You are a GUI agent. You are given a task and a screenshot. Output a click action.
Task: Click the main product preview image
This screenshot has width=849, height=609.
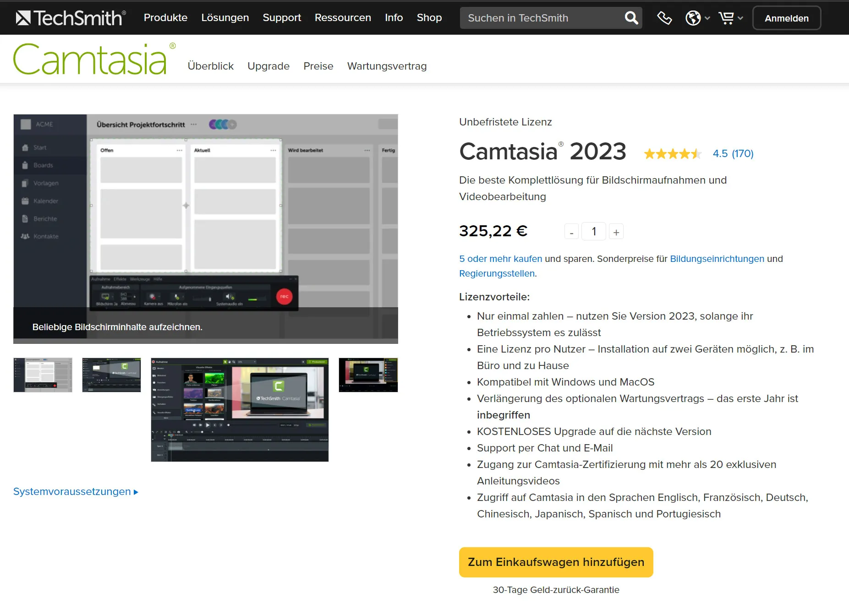click(206, 229)
